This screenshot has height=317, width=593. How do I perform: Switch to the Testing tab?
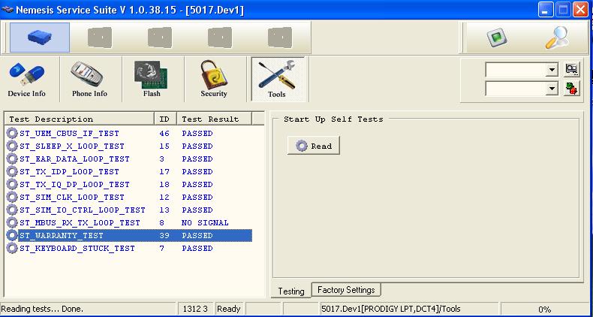(x=290, y=291)
